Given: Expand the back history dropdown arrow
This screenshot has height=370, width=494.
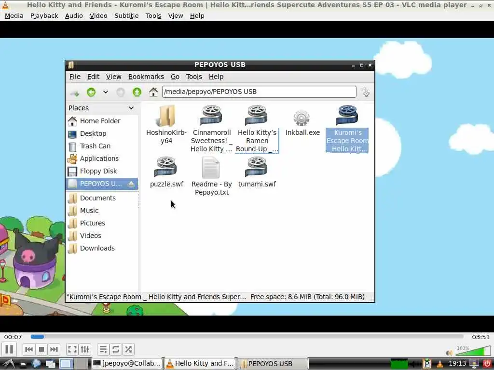Looking at the screenshot, I should 106,92.
